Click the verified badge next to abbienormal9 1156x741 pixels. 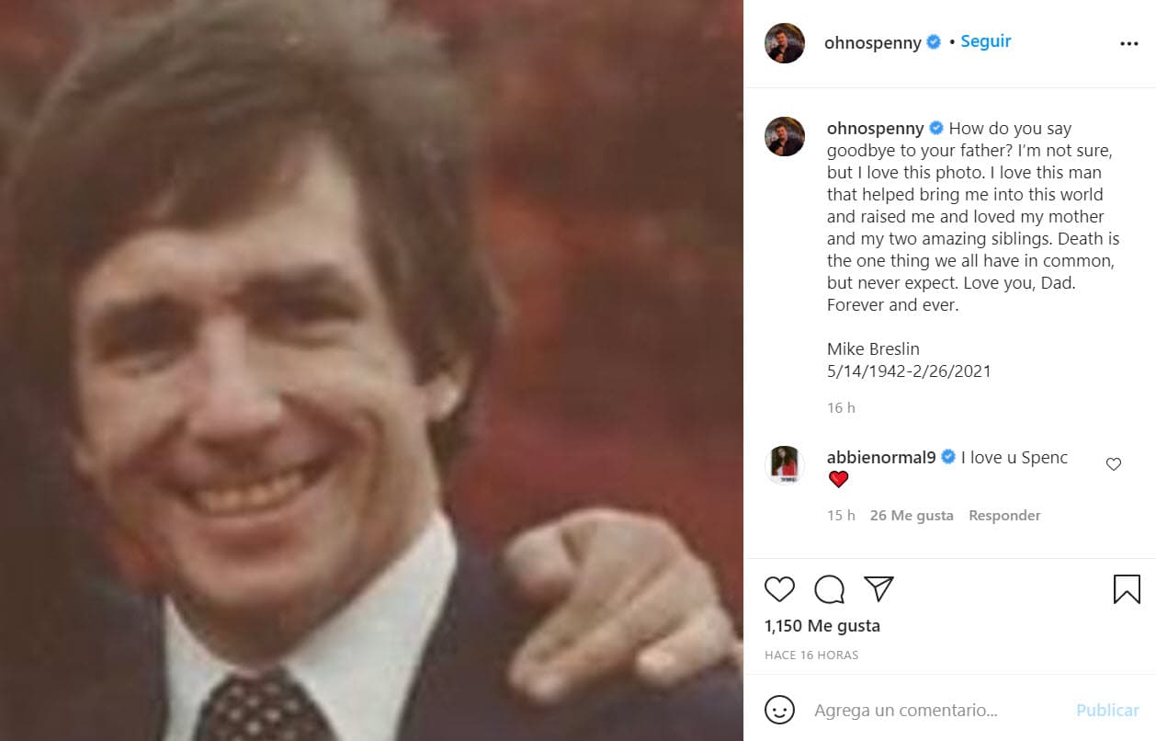[947, 457]
